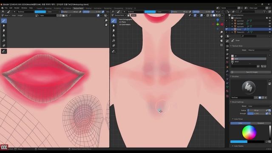This screenshot has height=153, width=272.
Task: Open the File menu
Action: (6, 8)
